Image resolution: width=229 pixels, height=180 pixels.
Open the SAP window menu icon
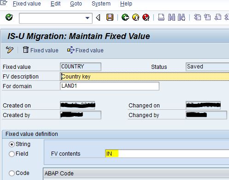(4, 3)
